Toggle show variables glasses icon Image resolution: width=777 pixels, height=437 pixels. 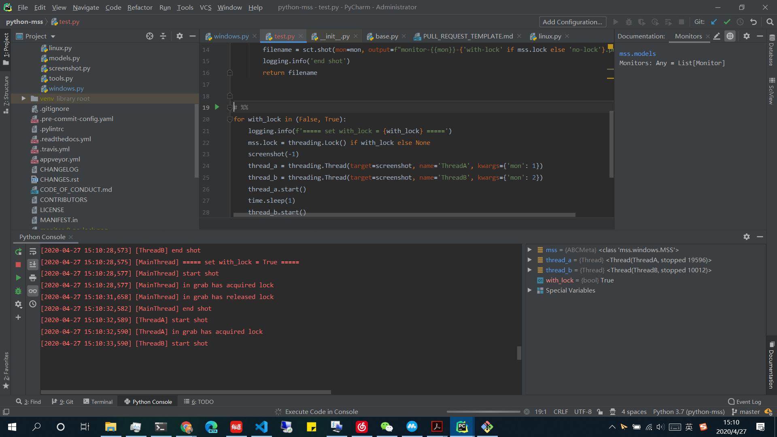(33, 291)
